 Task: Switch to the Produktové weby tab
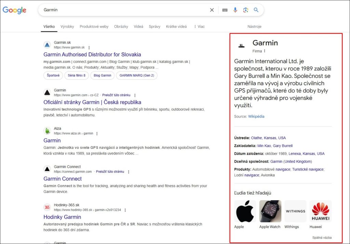(x=94, y=27)
